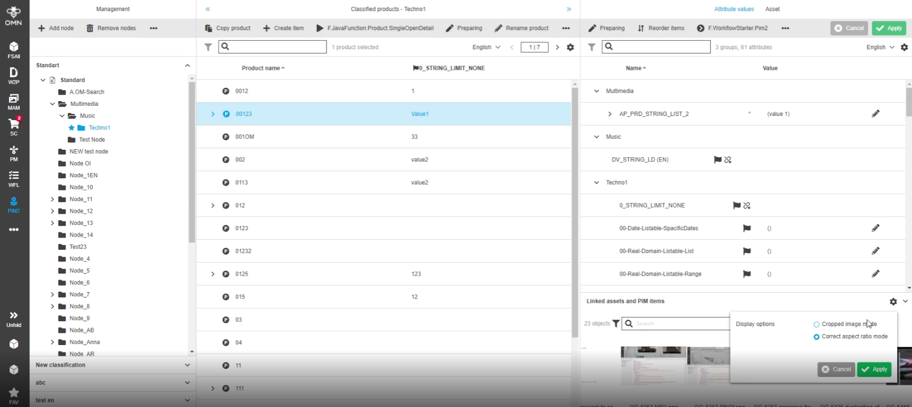912x407 pixels.
Task: Expand product row 0125
Action: 213,274
